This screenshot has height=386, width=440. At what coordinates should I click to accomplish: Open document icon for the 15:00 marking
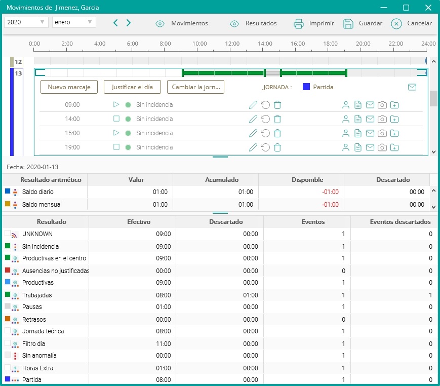358,133
